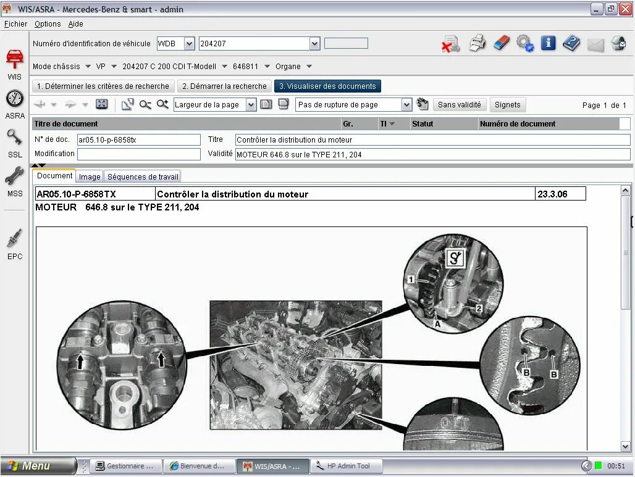Viewport: 635px width, 477px height.
Task: Expand the 646811 engine dropdown arrow
Action: [x=267, y=67]
